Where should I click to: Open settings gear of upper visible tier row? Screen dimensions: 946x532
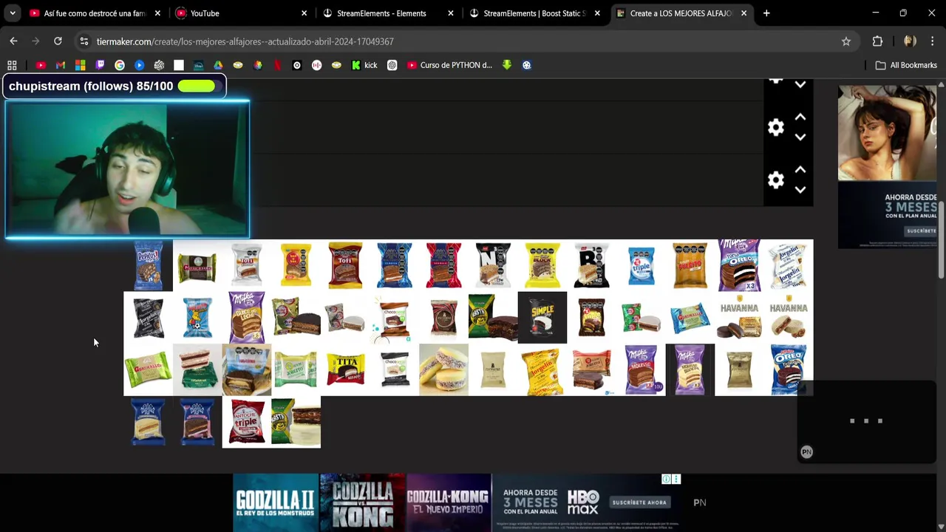(x=775, y=127)
